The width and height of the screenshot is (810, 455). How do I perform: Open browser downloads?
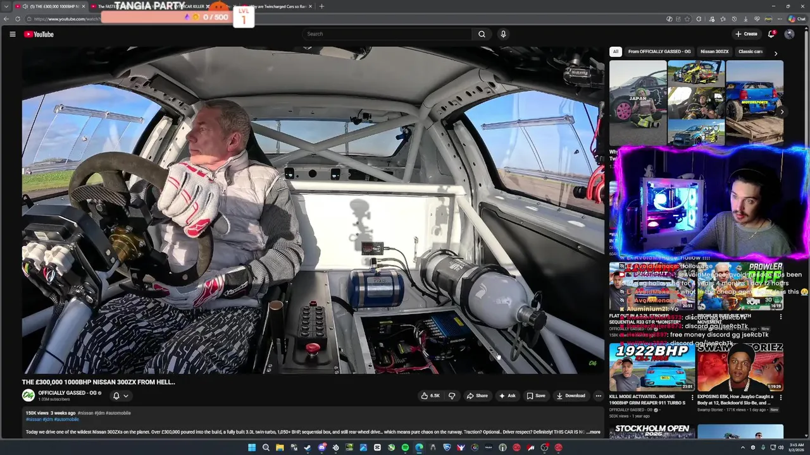click(745, 19)
